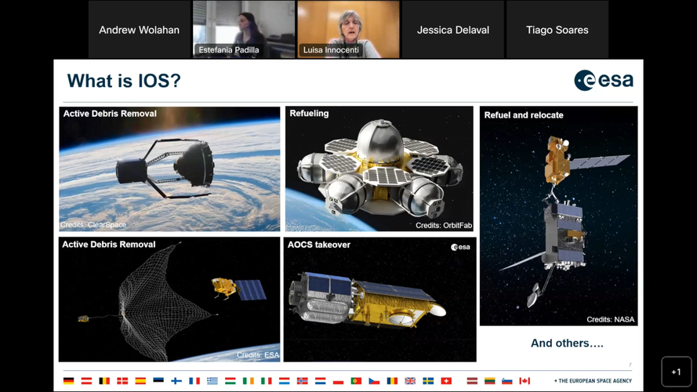Screen dimensions: 697x392
Task: Click Estefania Padilla's video thumbnail
Action: coord(244,30)
